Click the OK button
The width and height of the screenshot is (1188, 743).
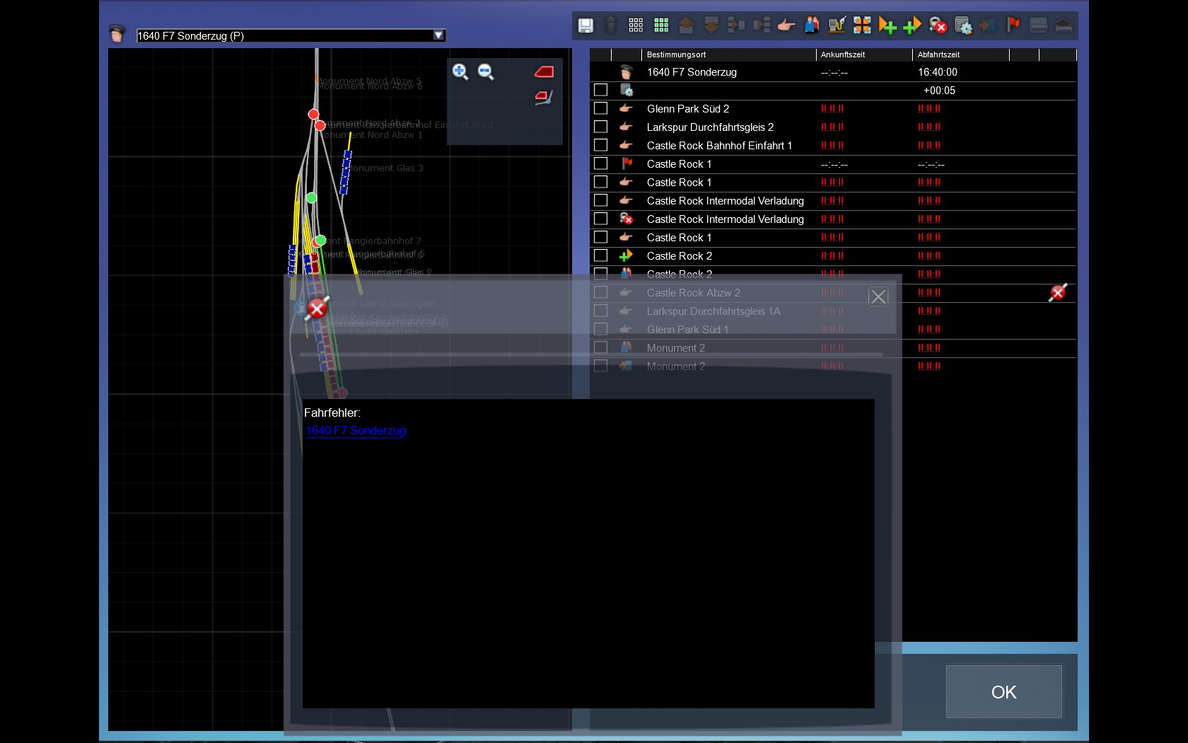1004,691
